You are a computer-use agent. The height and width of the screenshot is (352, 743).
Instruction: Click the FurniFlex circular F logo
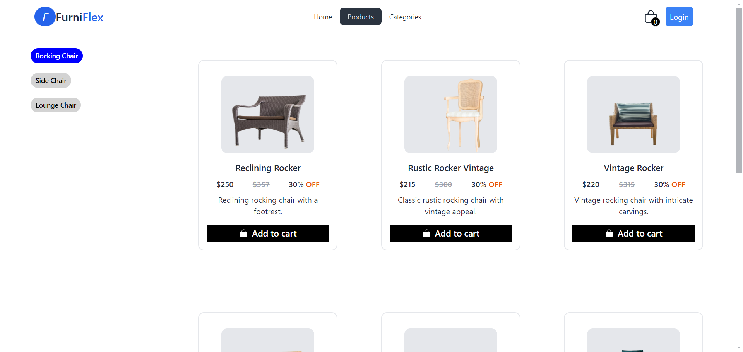(45, 17)
